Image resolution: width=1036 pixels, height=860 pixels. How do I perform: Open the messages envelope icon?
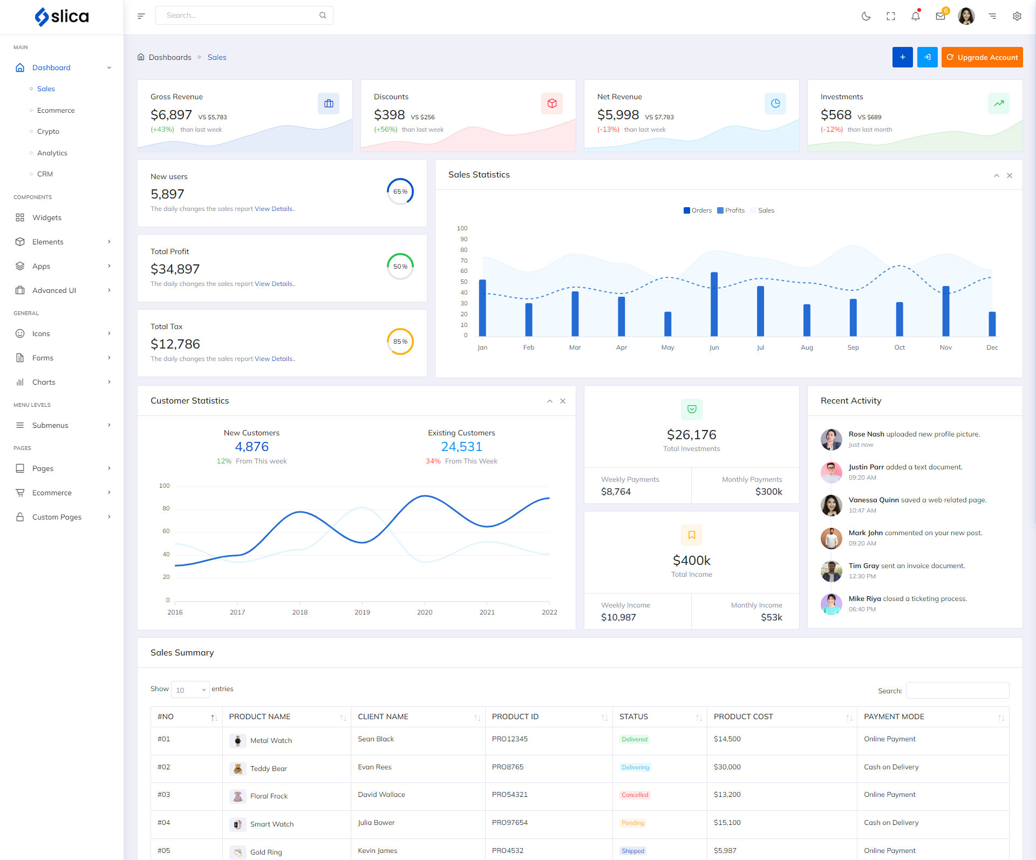tap(940, 16)
